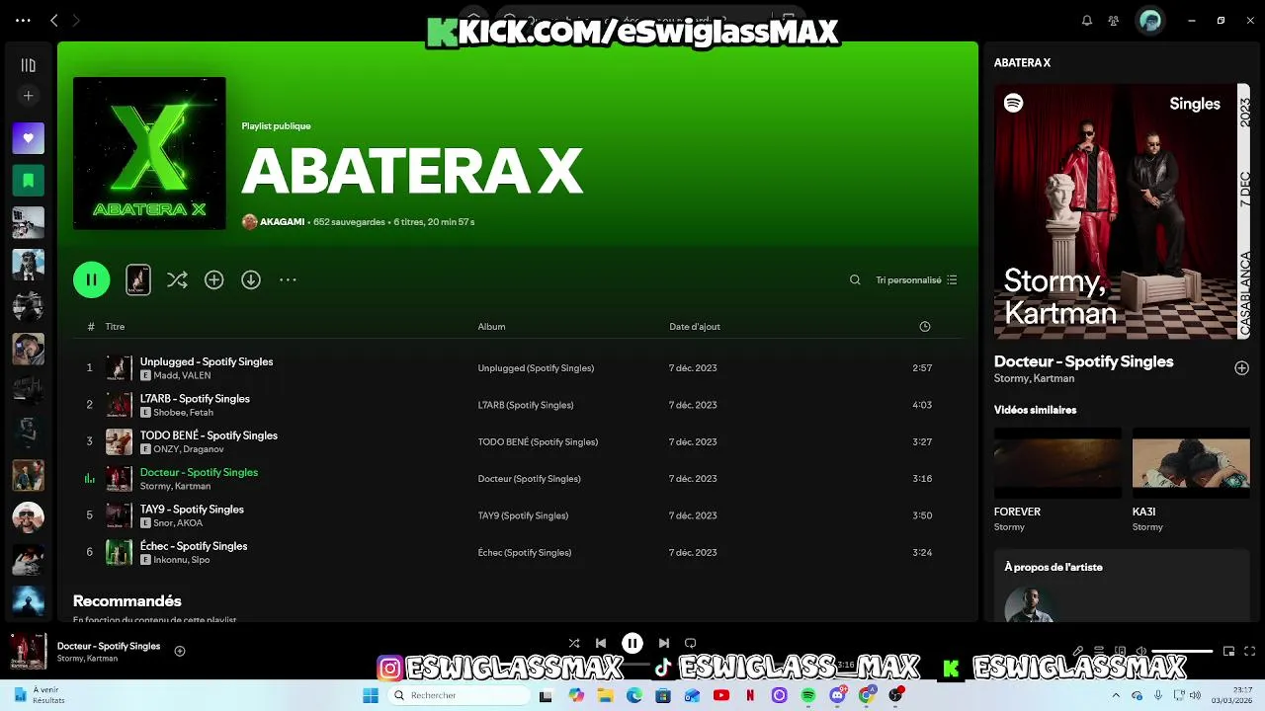Screen dimensions: 1265x711
Task: Open Spotify icon on the Windows taskbar
Action: point(808,695)
